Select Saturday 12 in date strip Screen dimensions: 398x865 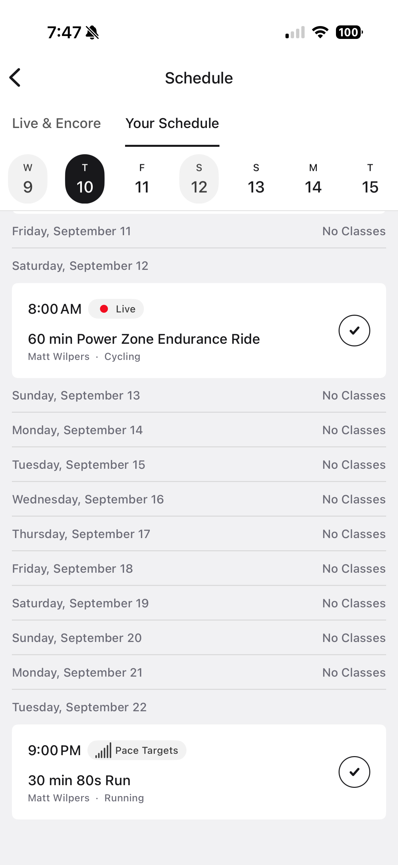pyautogui.click(x=199, y=179)
